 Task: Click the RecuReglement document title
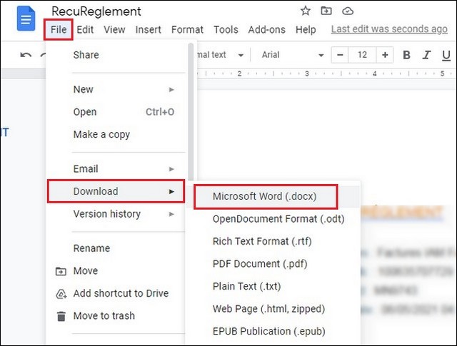pos(96,11)
